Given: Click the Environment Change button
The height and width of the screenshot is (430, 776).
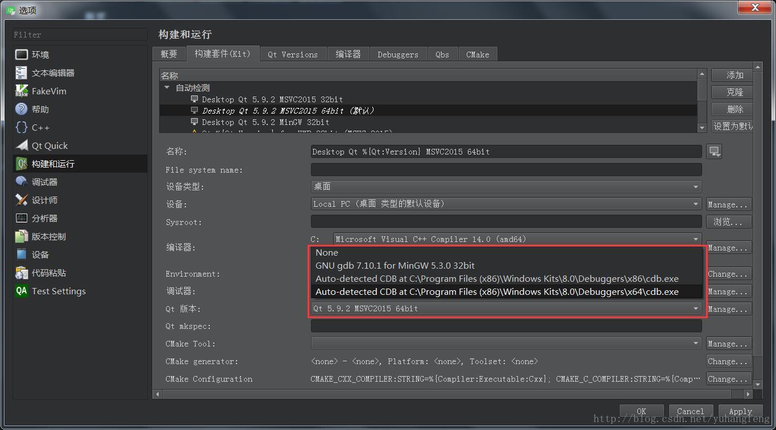Looking at the screenshot, I should coord(729,274).
